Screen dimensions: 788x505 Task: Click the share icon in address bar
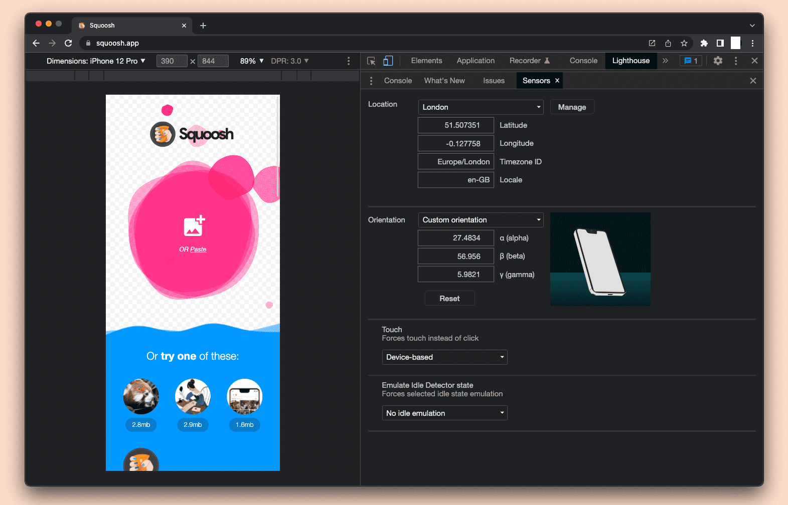coord(668,43)
